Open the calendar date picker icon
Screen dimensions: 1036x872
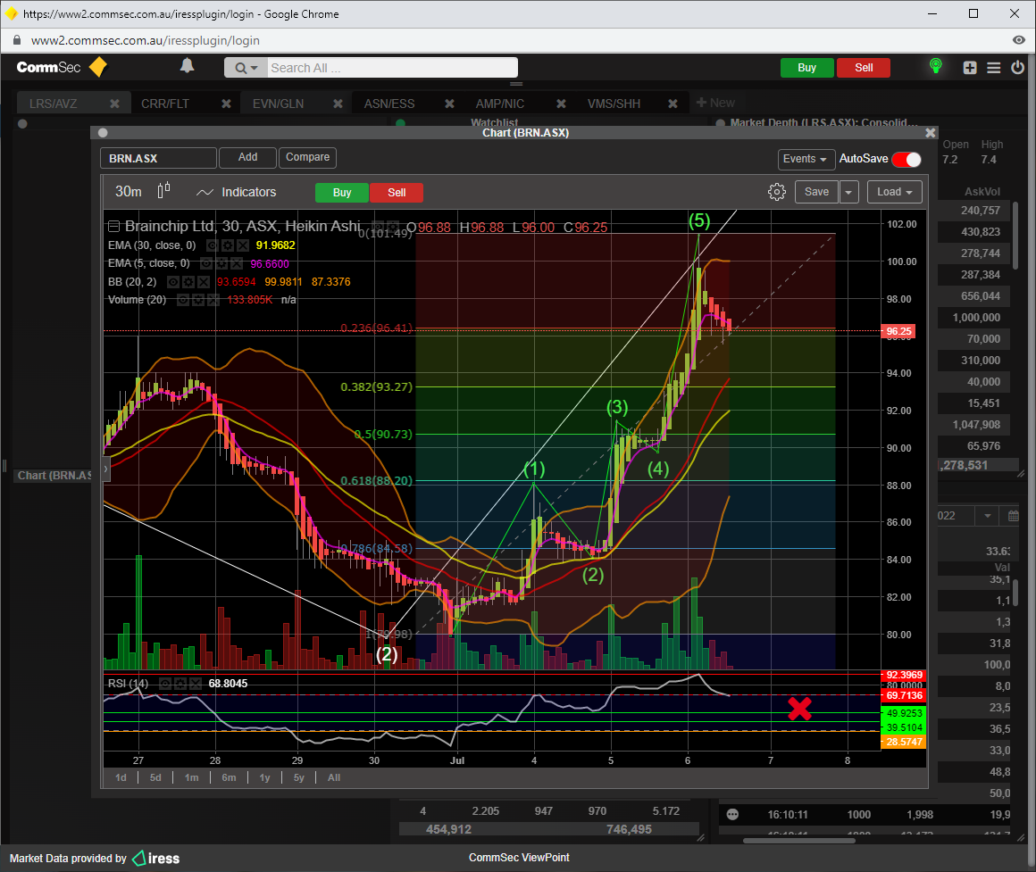coord(1013,516)
